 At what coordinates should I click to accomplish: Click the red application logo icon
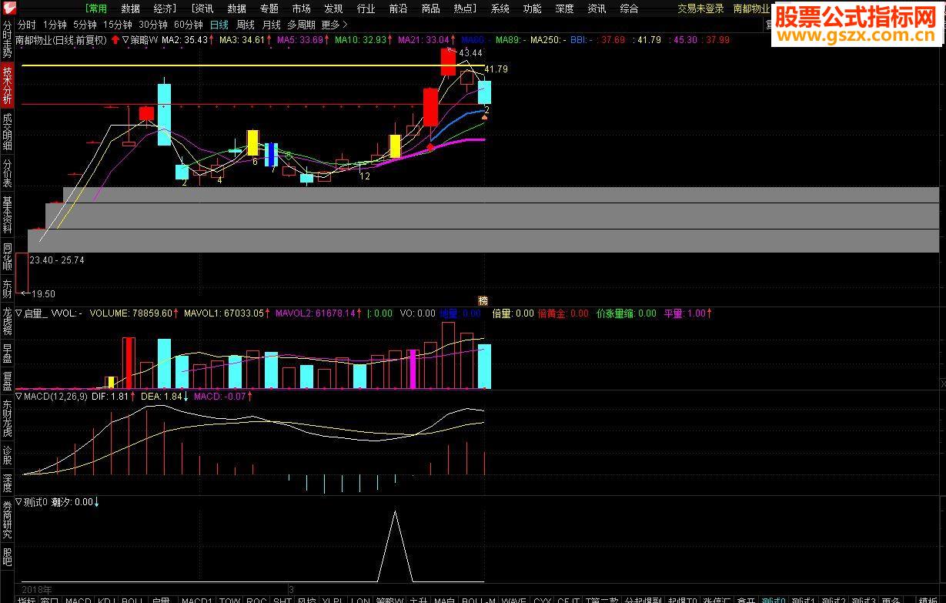pyautogui.click(x=8, y=8)
